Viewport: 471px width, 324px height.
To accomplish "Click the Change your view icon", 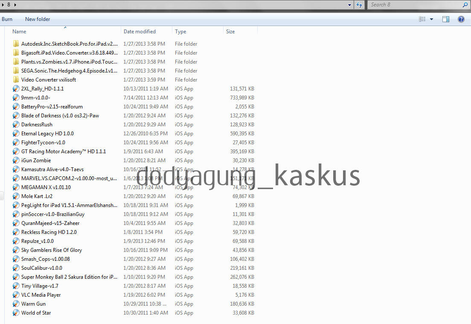I will pyautogui.click(x=422, y=19).
